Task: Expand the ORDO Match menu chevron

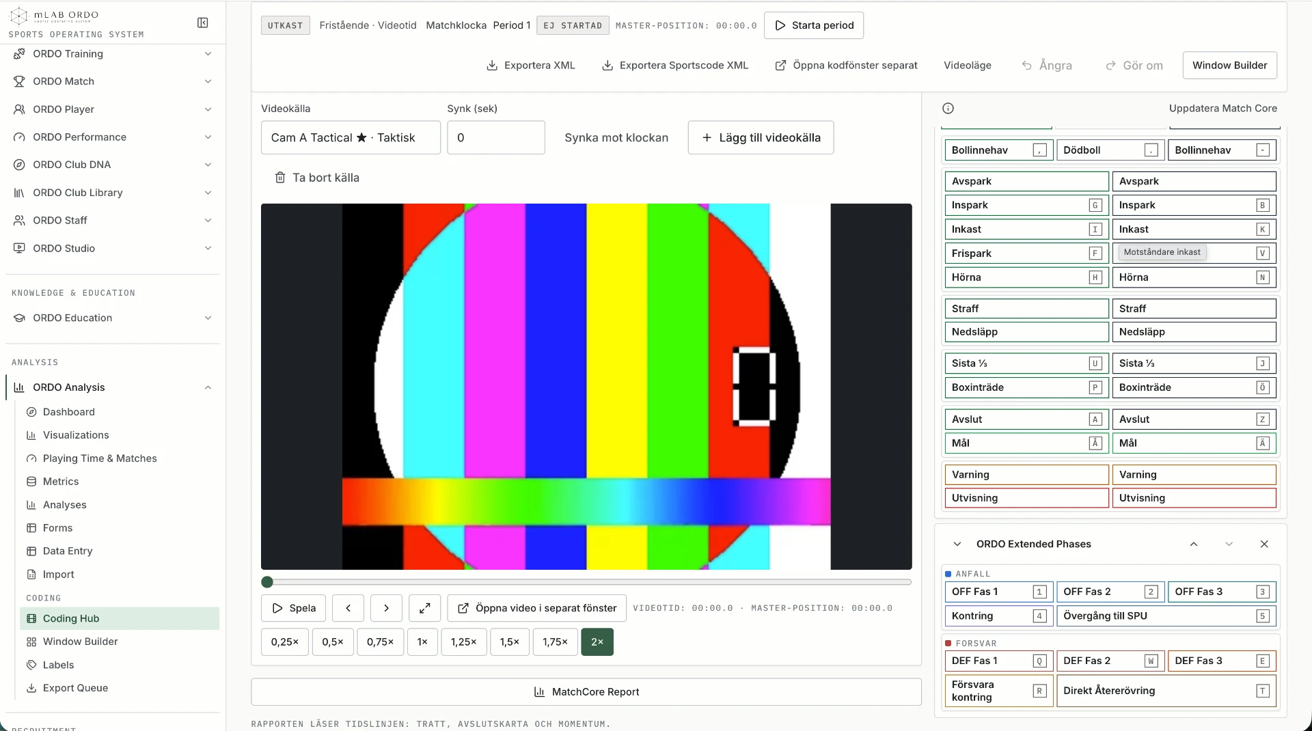Action: 208,81
